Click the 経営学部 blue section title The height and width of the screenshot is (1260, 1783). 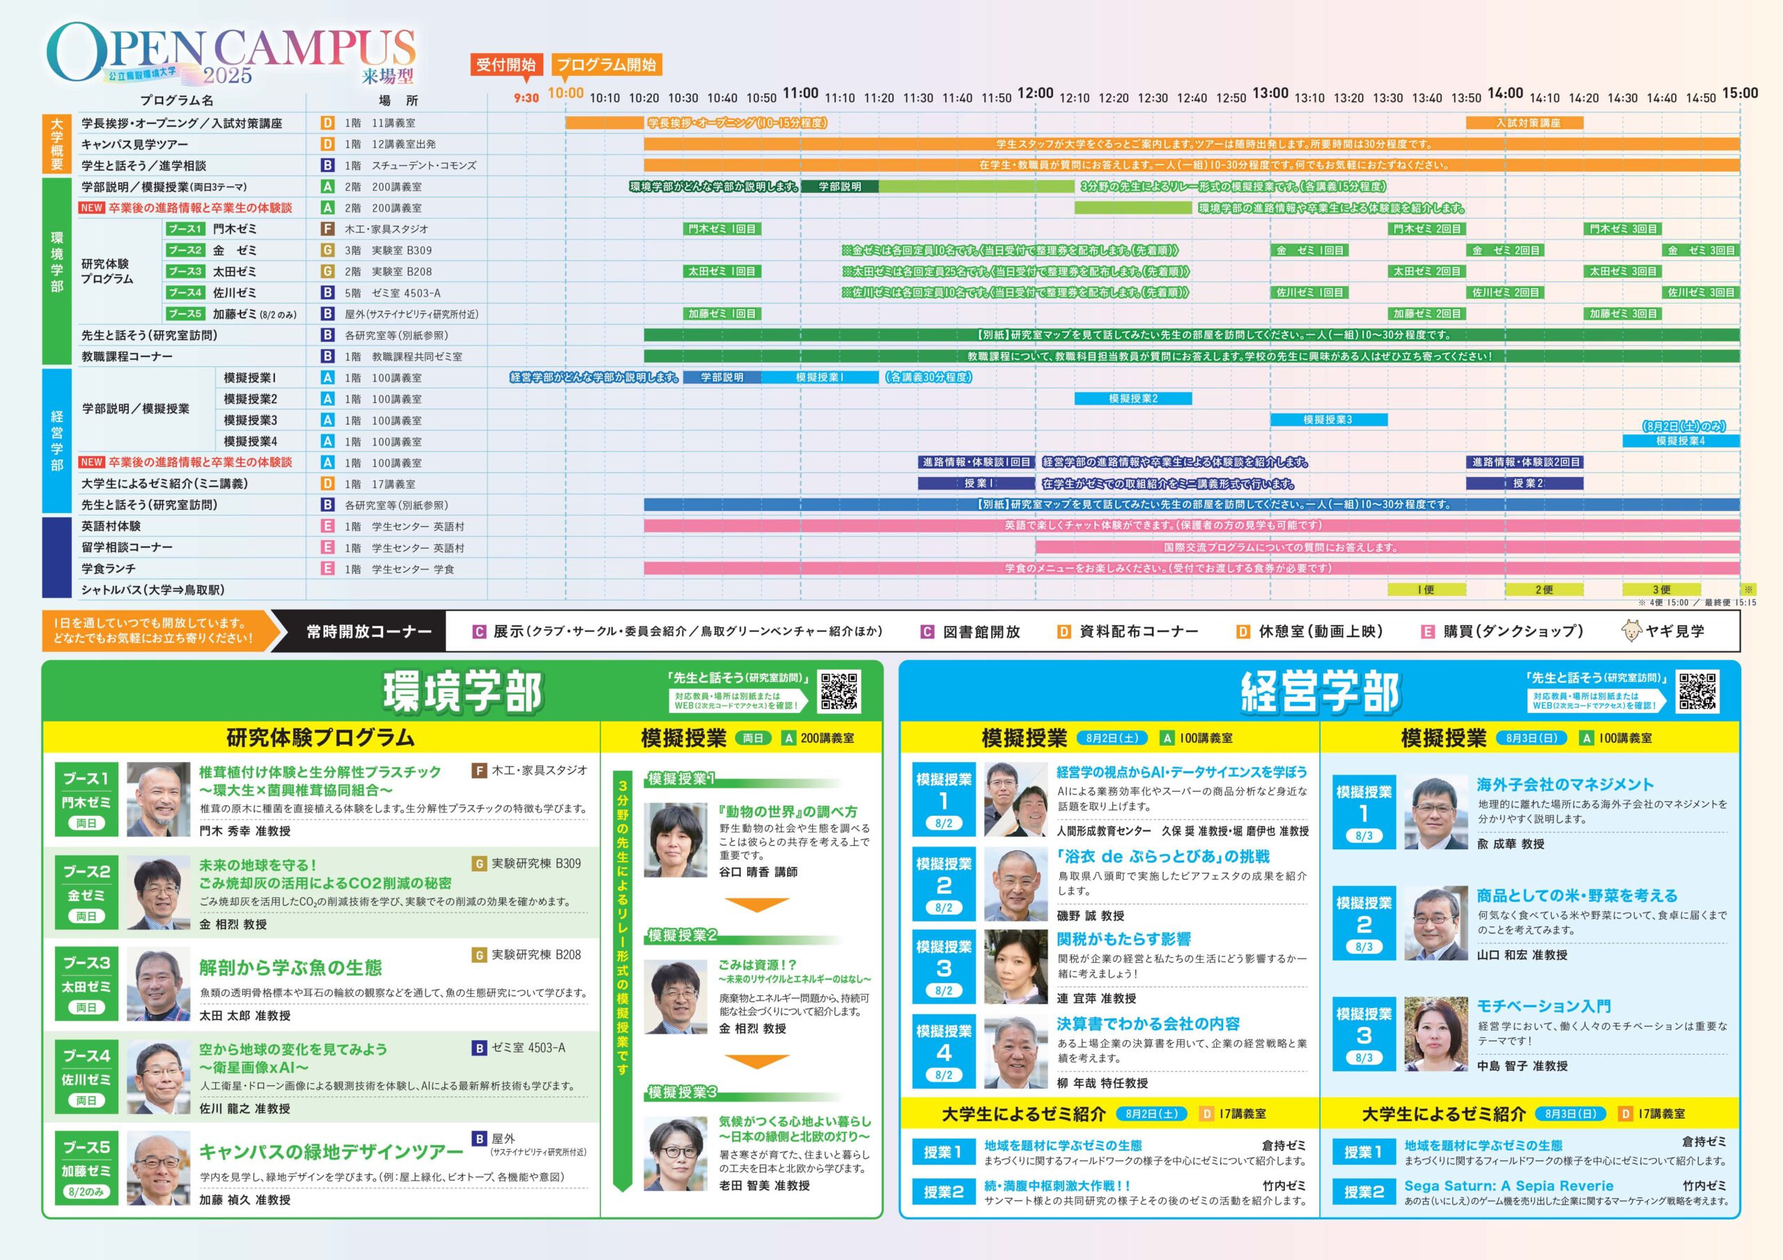pos(1320,692)
